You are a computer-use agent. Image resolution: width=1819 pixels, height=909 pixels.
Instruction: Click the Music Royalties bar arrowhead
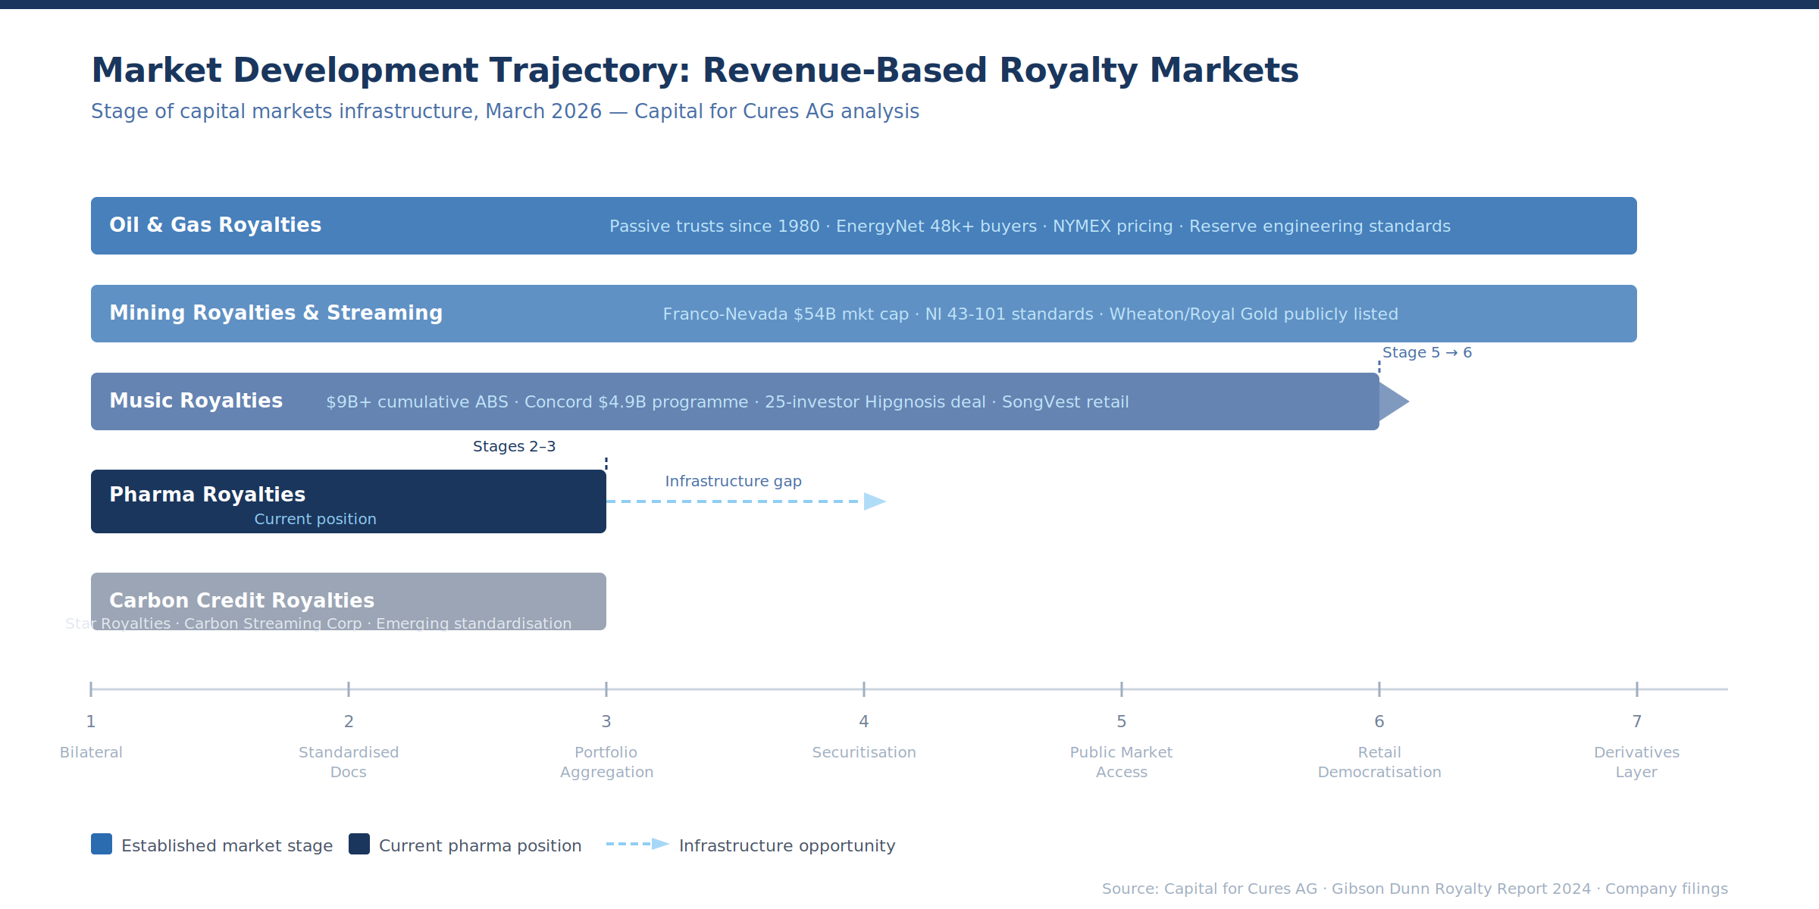1392,401
